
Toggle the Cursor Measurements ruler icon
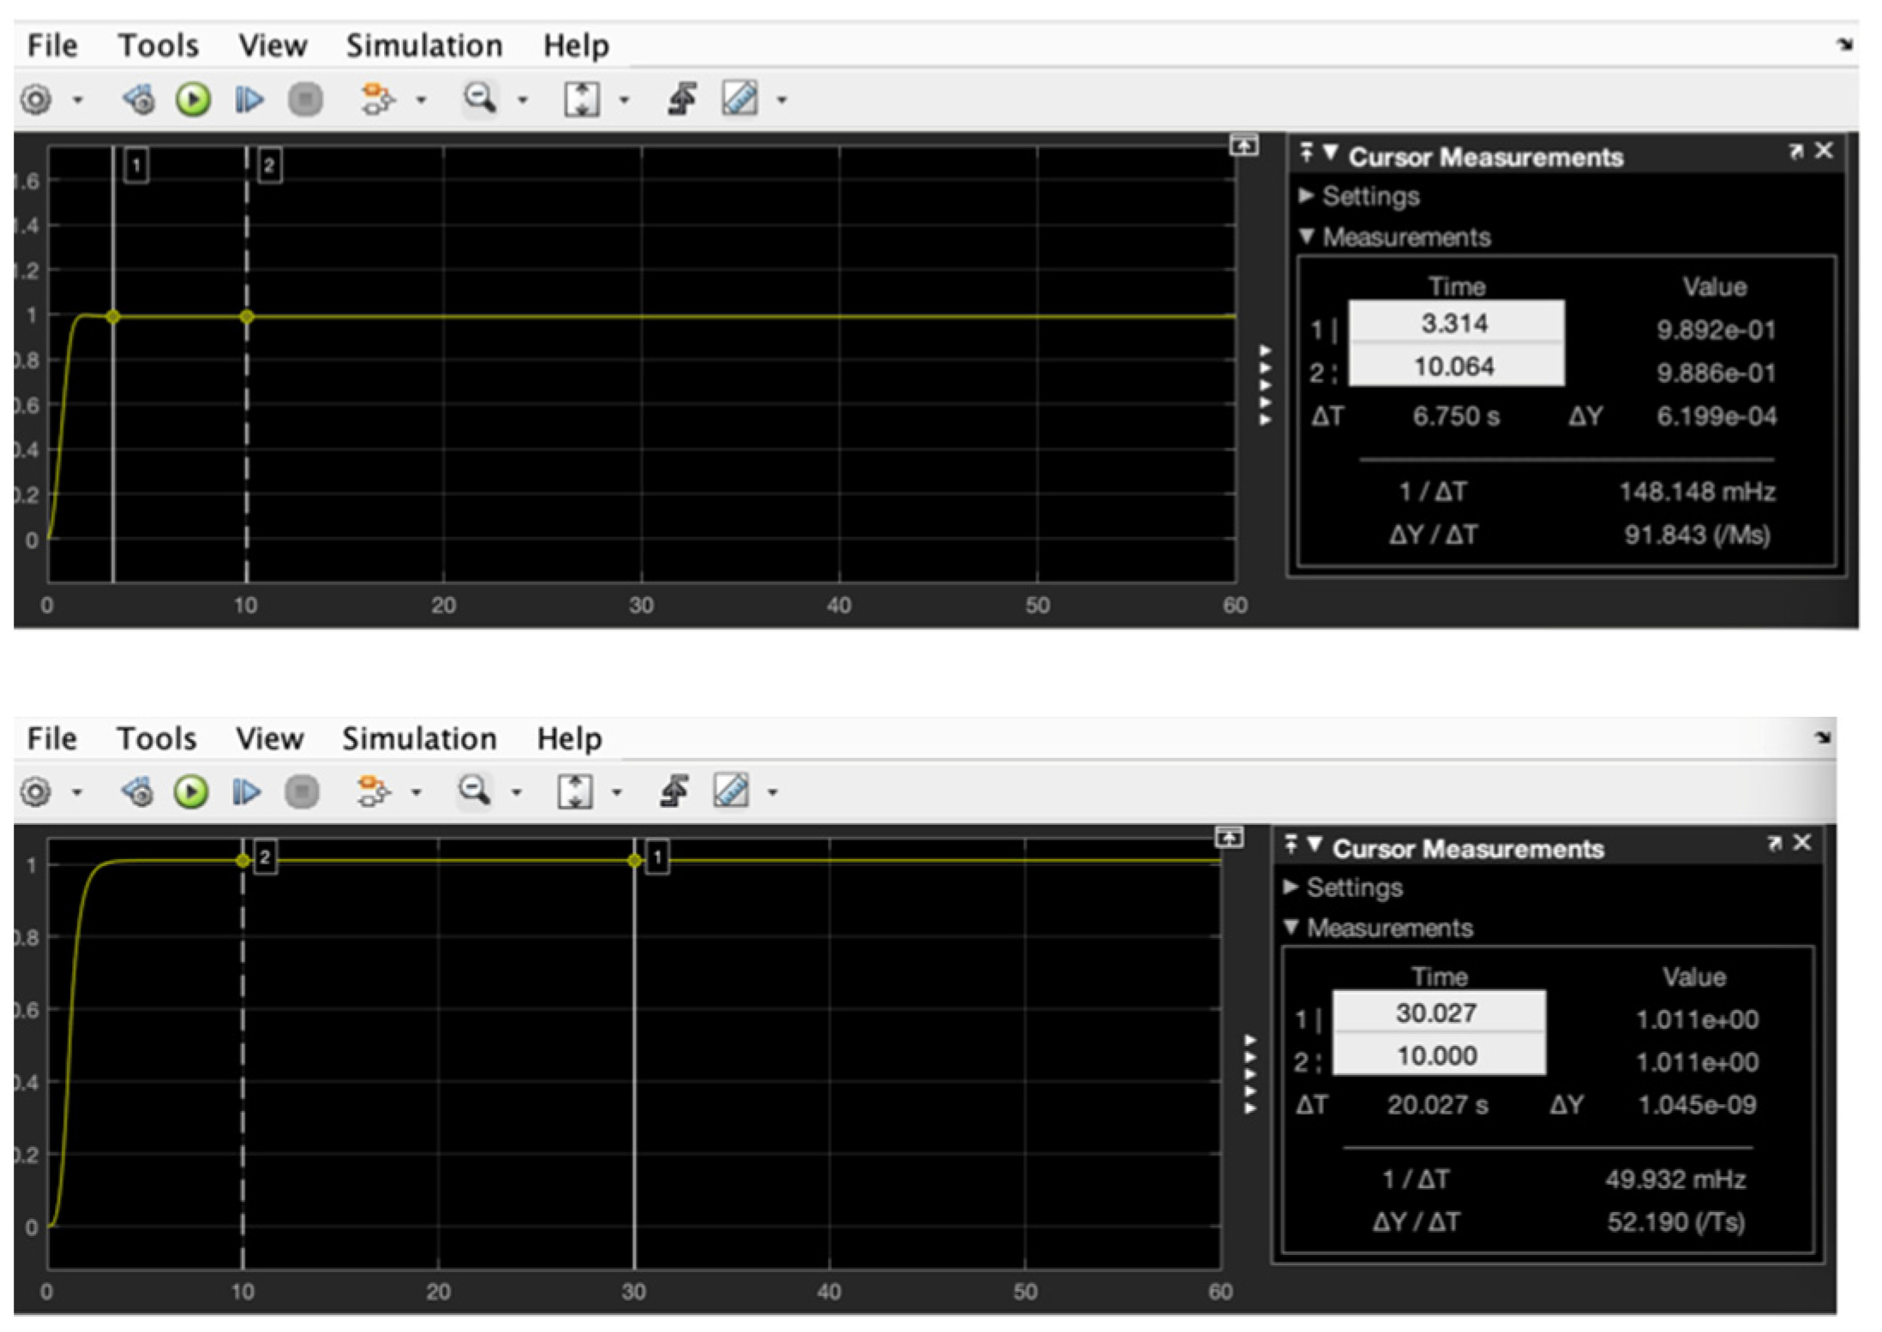739,99
